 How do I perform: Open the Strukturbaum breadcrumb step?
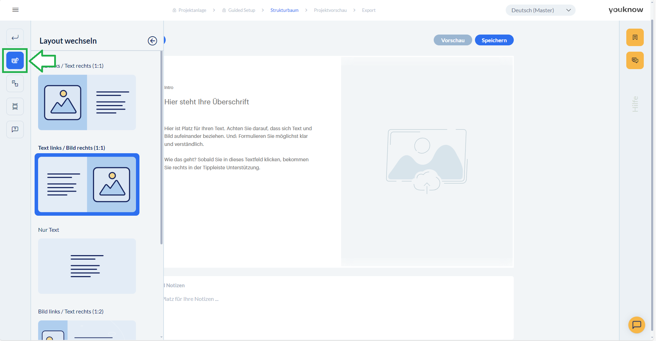pos(284,10)
